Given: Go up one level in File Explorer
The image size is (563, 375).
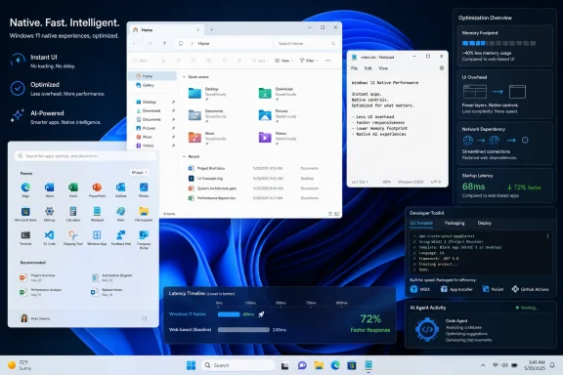Looking at the screenshot, I should tap(164, 43).
